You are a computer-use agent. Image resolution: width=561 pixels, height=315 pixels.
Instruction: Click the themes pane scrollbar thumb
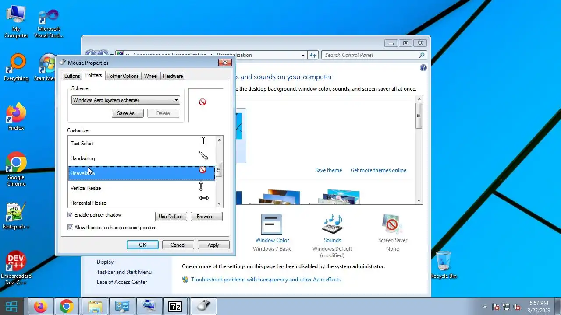[419, 115]
